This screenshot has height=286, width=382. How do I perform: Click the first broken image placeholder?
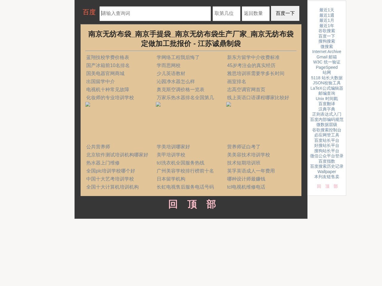(x=88, y=105)
